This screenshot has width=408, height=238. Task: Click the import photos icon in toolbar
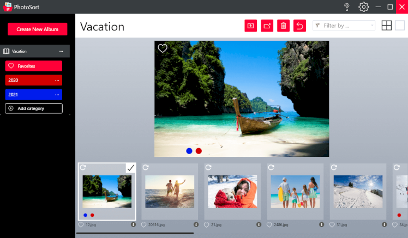click(x=250, y=26)
